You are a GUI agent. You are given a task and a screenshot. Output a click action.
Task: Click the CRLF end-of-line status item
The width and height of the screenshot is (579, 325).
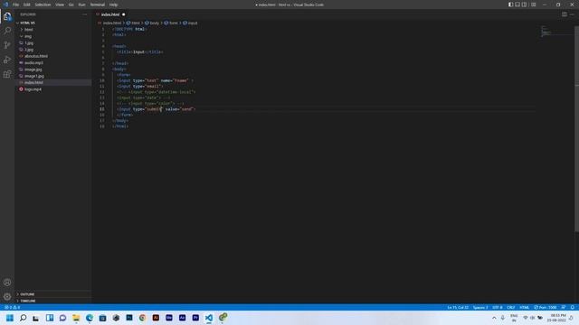[x=511, y=307]
